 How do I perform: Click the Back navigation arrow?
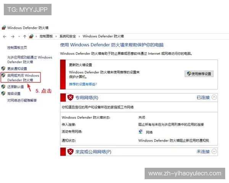(5, 37)
